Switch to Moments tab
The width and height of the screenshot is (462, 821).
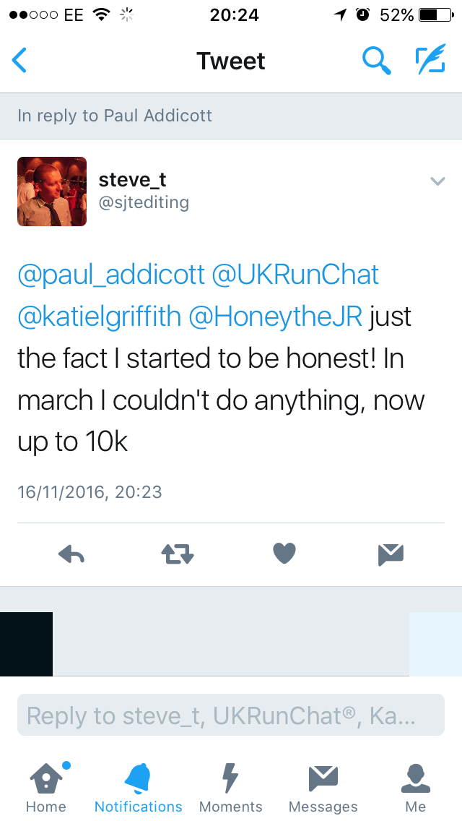click(231, 788)
